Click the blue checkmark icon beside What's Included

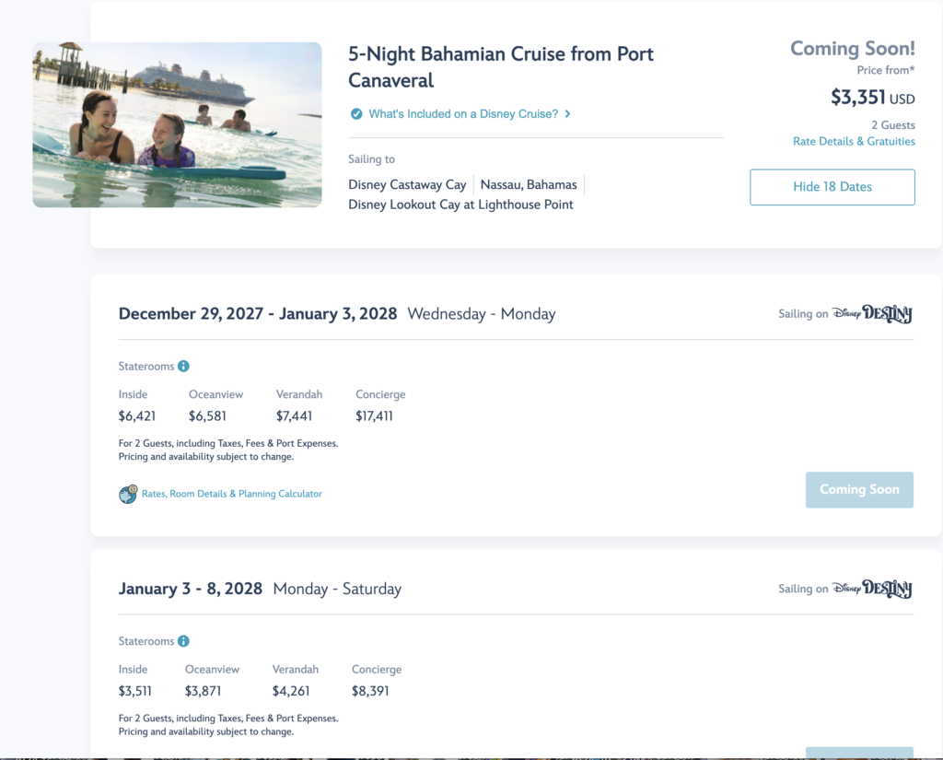pyautogui.click(x=356, y=113)
